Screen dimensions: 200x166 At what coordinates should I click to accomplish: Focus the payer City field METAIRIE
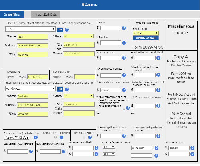[32, 54]
